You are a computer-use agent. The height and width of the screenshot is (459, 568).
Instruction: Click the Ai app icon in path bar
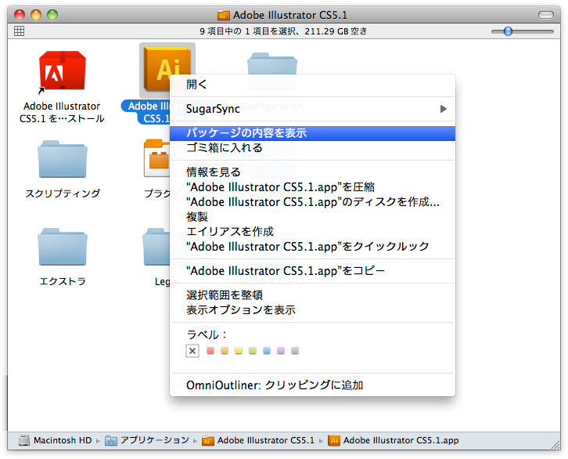click(334, 440)
